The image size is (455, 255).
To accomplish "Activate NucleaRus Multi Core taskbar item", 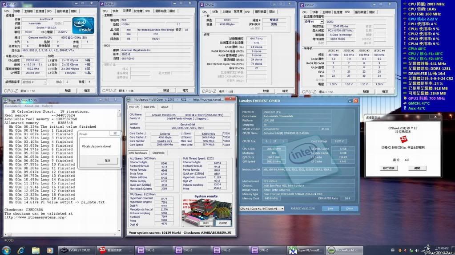I will [343, 250].
